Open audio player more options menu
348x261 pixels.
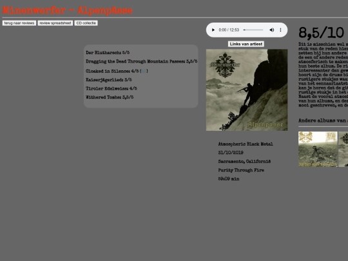pyautogui.click(x=280, y=30)
